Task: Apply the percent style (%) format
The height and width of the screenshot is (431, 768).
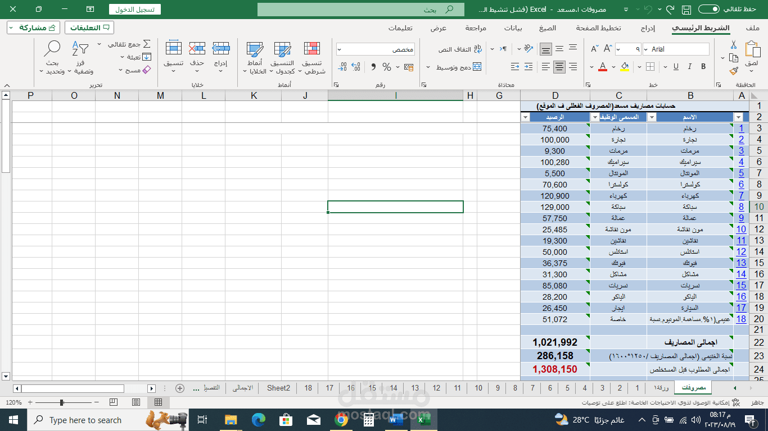Action: click(387, 67)
